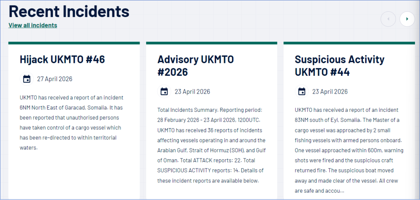Click the Hijack incident description about Garacad
Image resolution: width=420 pixels, height=200 pixels.
click(x=72, y=122)
